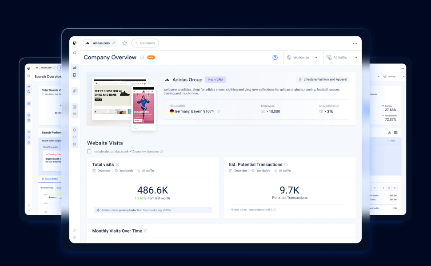
Task: Click the Similarweb logo in the sidebar
Action: 75,43
